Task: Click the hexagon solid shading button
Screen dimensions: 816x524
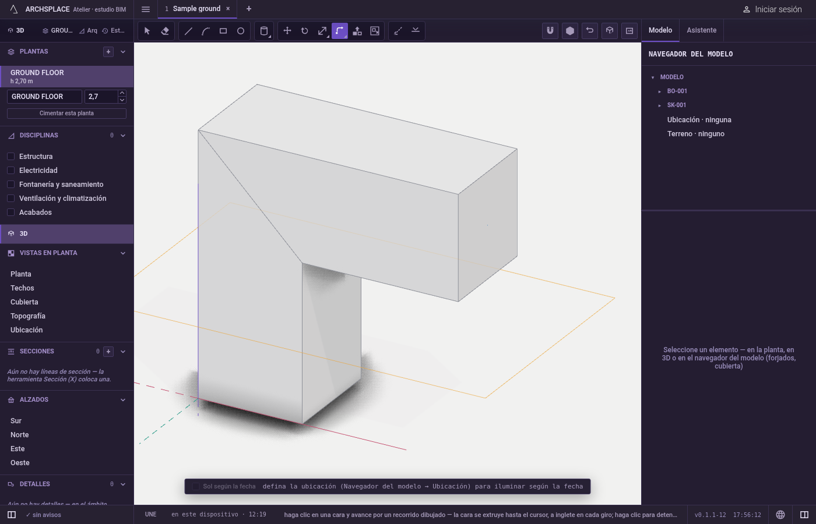Action: pyautogui.click(x=570, y=31)
